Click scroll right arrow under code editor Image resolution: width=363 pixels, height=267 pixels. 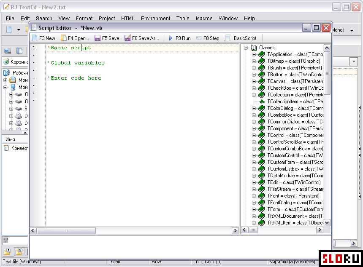(235, 230)
